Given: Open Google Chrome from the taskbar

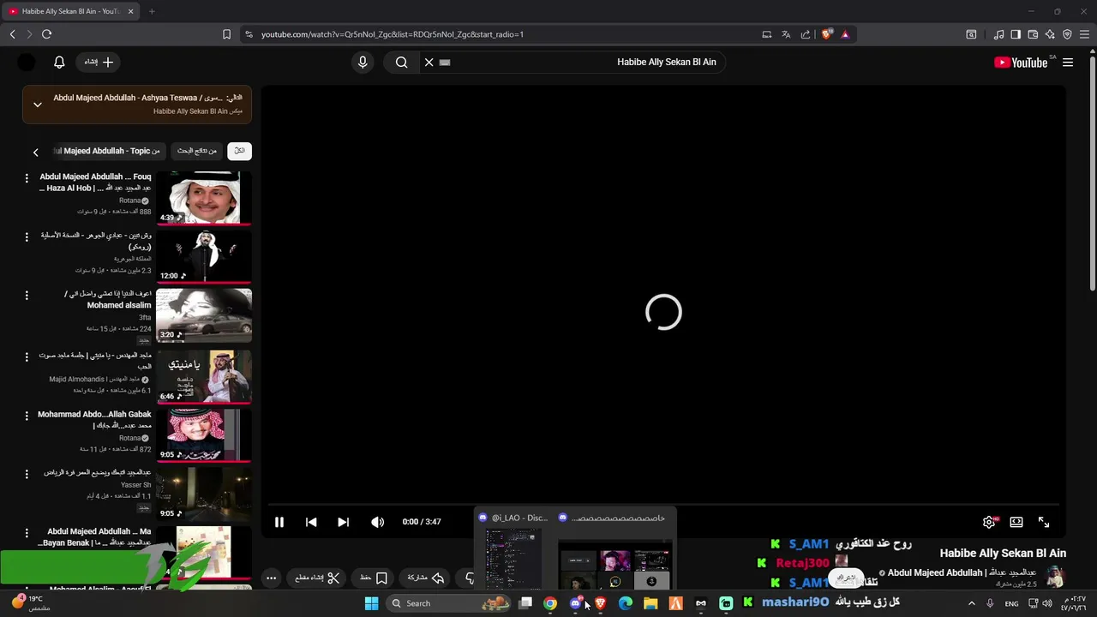Looking at the screenshot, I should pos(550,603).
